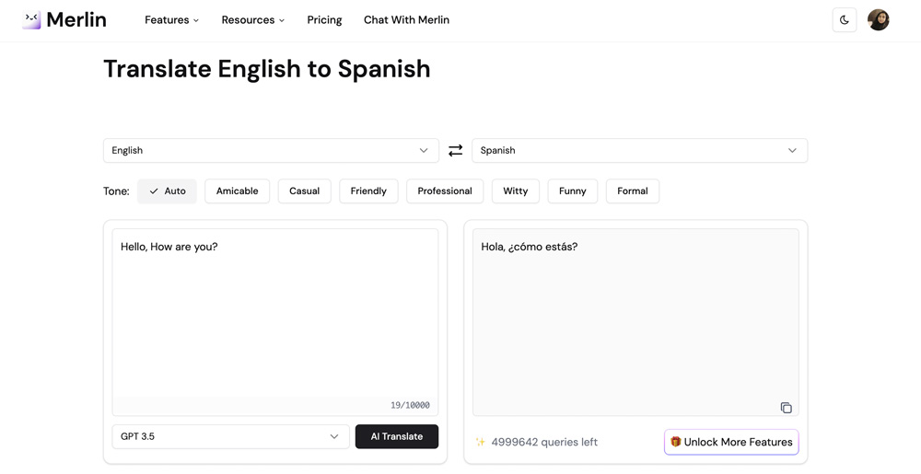The image size is (921, 474).
Task: Open the user profile avatar
Action: (878, 20)
